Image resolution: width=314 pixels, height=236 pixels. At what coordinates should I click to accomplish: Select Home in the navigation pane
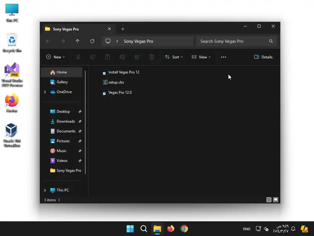pos(62,72)
